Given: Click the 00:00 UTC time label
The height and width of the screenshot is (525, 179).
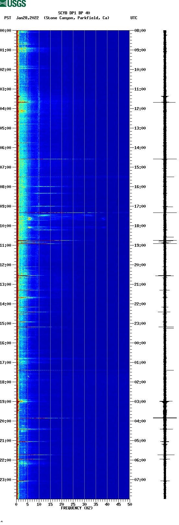Looking at the screenshot, I should pos(140,343).
